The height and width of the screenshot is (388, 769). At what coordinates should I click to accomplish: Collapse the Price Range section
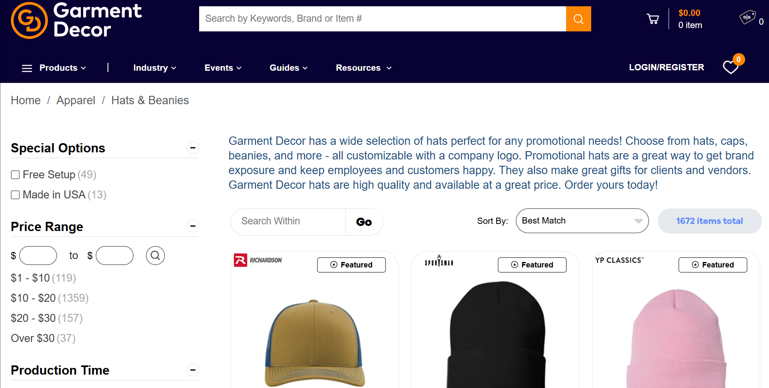[x=192, y=226]
